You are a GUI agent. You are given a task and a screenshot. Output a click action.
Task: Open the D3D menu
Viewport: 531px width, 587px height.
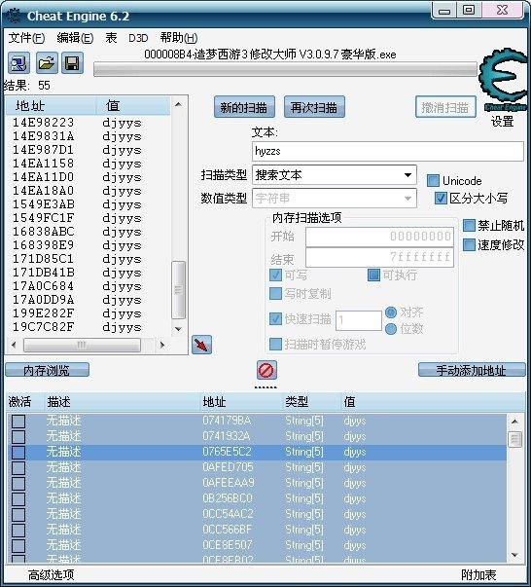tap(138, 38)
